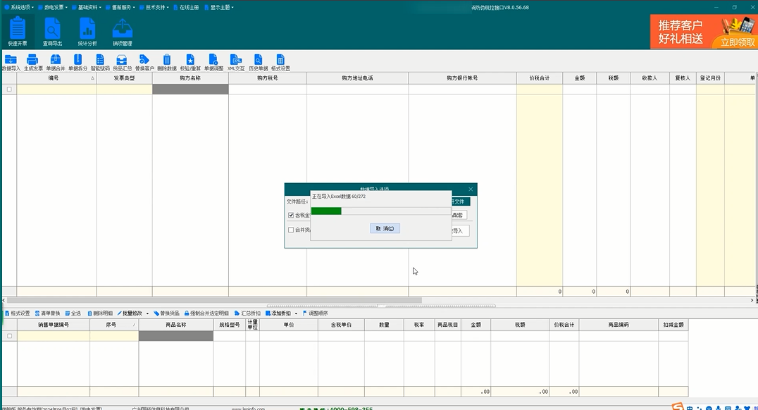Uncheck the 含税金额 checkbox in dialog
This screenshot has width=758, height=410.
click(x=291, y=216)
